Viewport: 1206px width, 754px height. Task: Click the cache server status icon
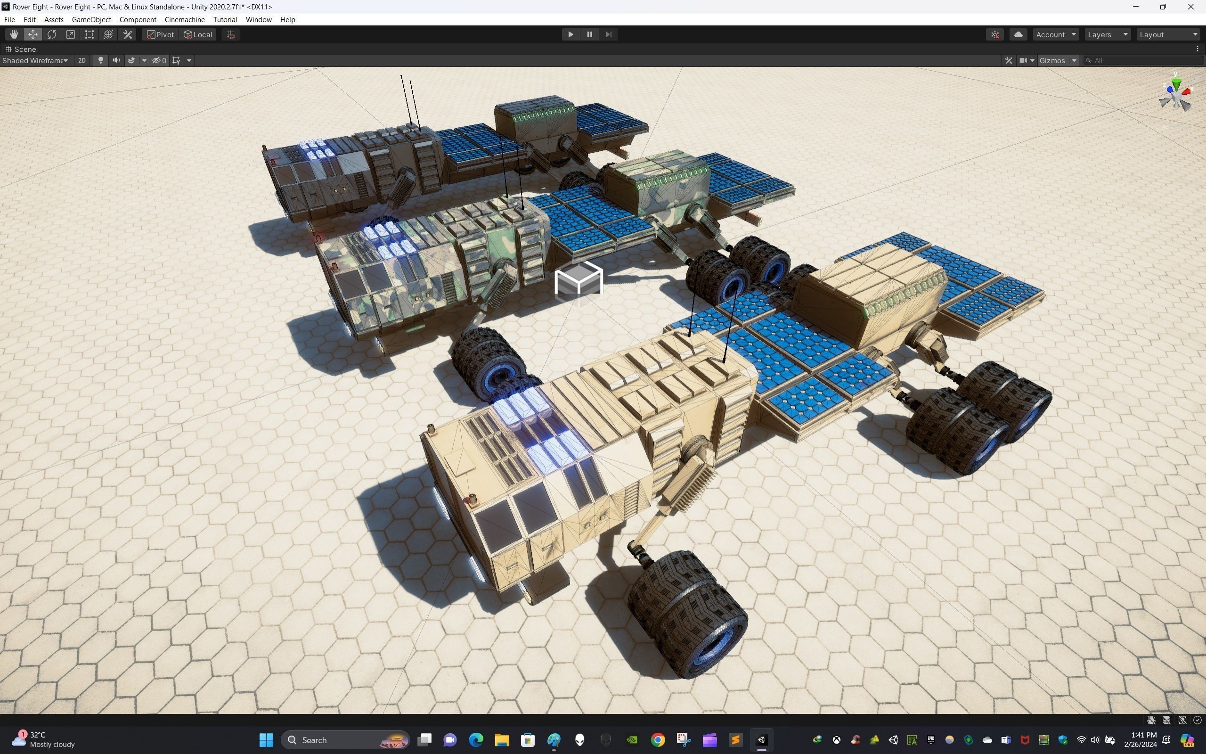click(1166, 720)
